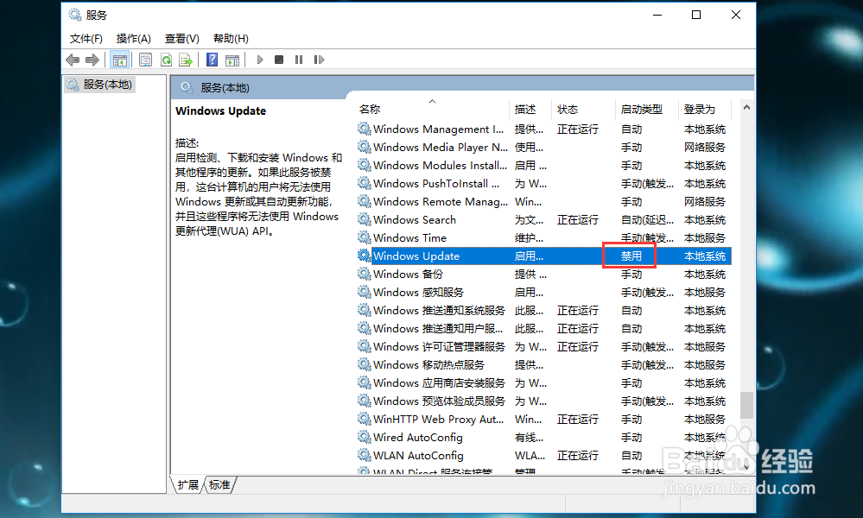This screenshot has height=518, width=863.
Task: Select the WinHTTP Web Proxy Aut... service
Action: pyautogui.click(x=543, y=420)
